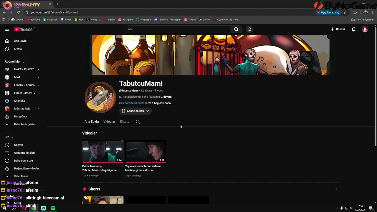Search within the channel using magnifier icon
This screenshot has height=212, width=377.
(x=138, y=122)
